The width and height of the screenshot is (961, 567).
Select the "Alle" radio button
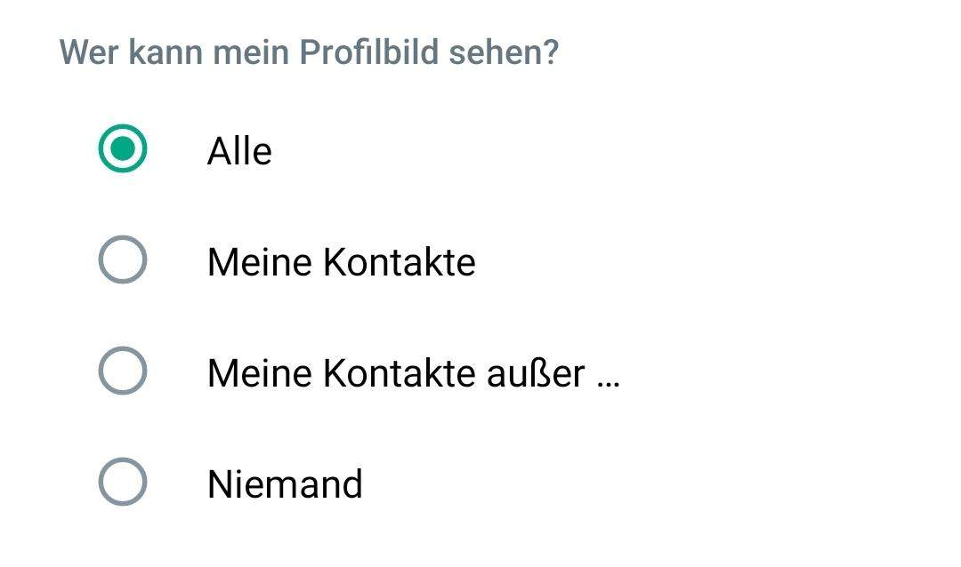tap(122, 150)
